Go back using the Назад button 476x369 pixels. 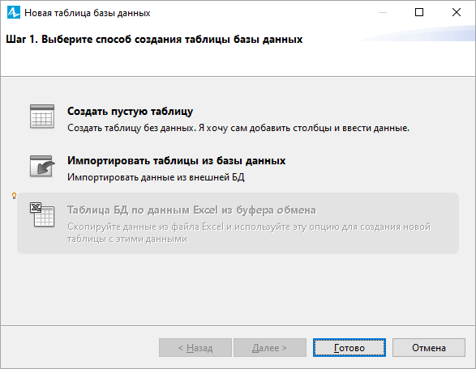click(x=195, y=348)
